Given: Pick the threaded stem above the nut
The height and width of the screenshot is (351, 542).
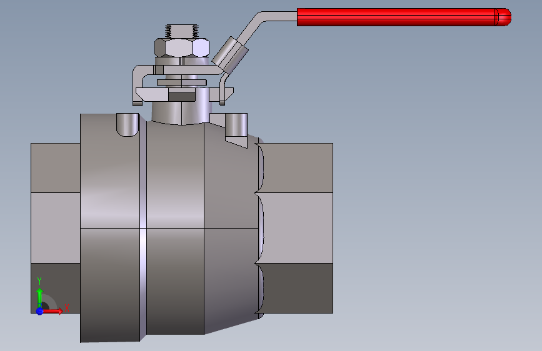Looking at the screenshot, I should pos(182,31).
